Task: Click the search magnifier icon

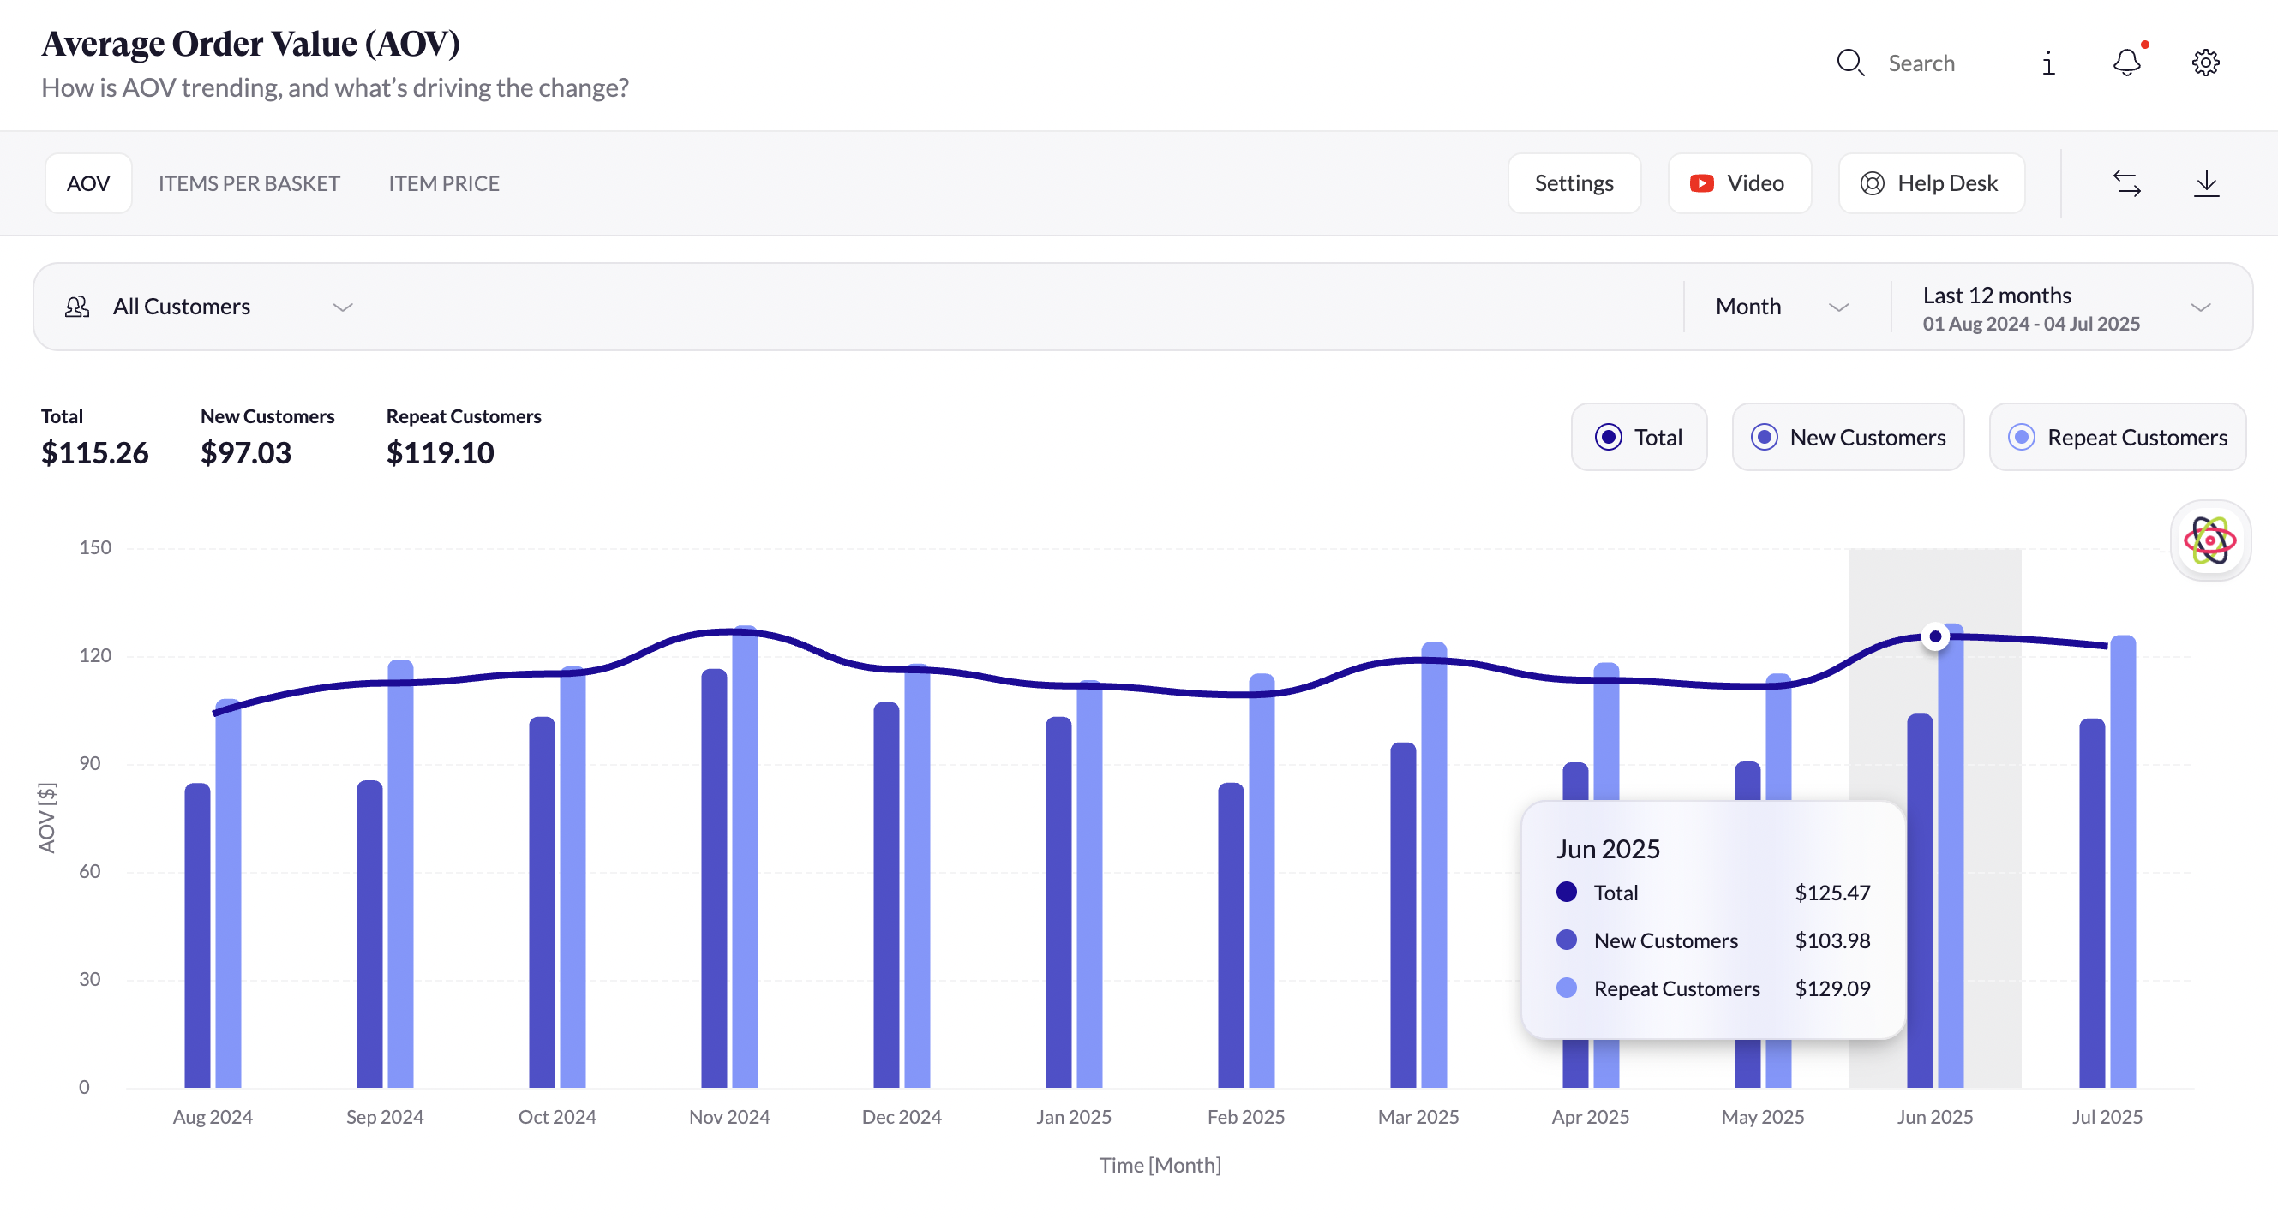Action: (x=1850, y=63)
